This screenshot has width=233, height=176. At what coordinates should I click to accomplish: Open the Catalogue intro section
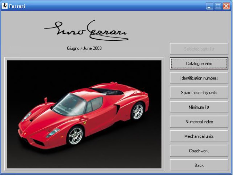point(199,63)
